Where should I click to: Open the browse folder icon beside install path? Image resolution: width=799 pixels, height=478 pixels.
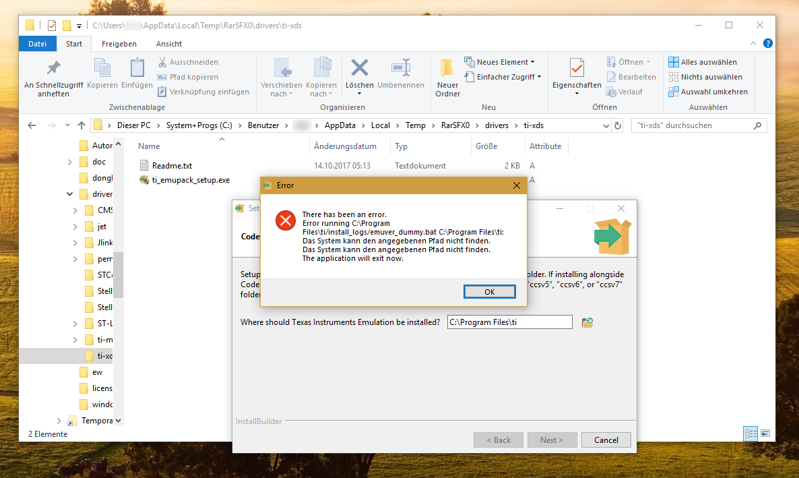587,322
